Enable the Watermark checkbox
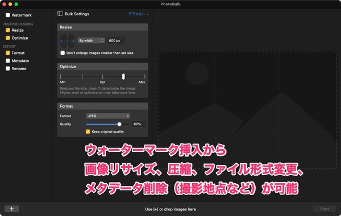 click(x=8, y=15)
